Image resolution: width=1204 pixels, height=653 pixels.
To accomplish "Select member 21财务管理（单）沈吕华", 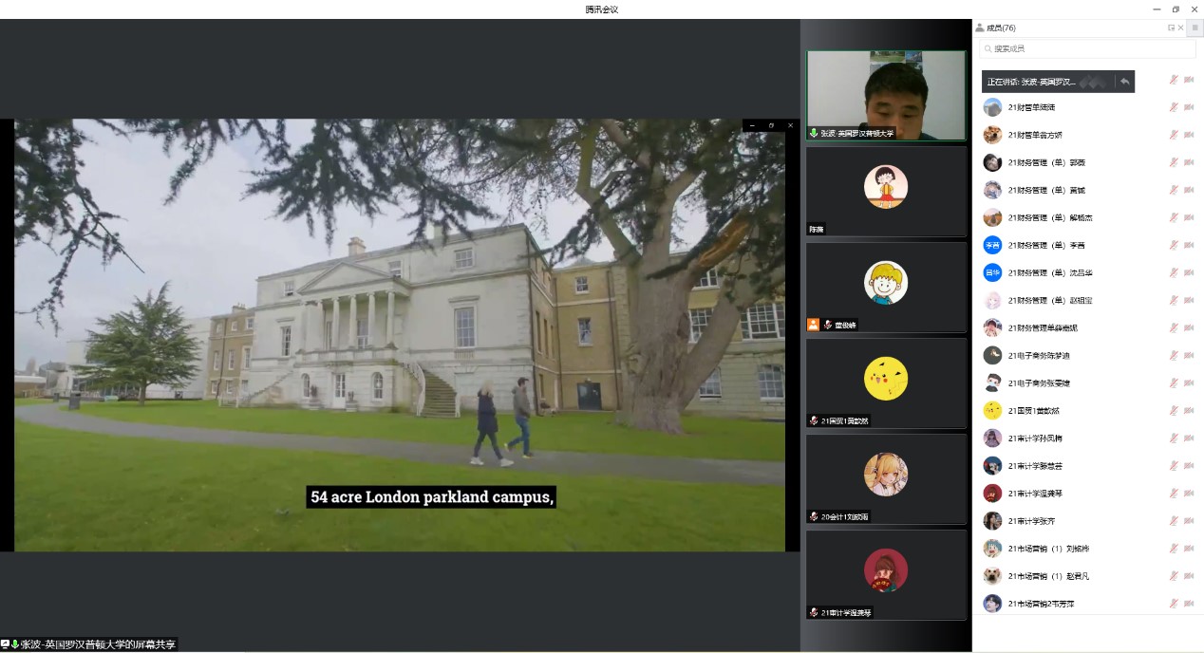I will pos(1088,272).
